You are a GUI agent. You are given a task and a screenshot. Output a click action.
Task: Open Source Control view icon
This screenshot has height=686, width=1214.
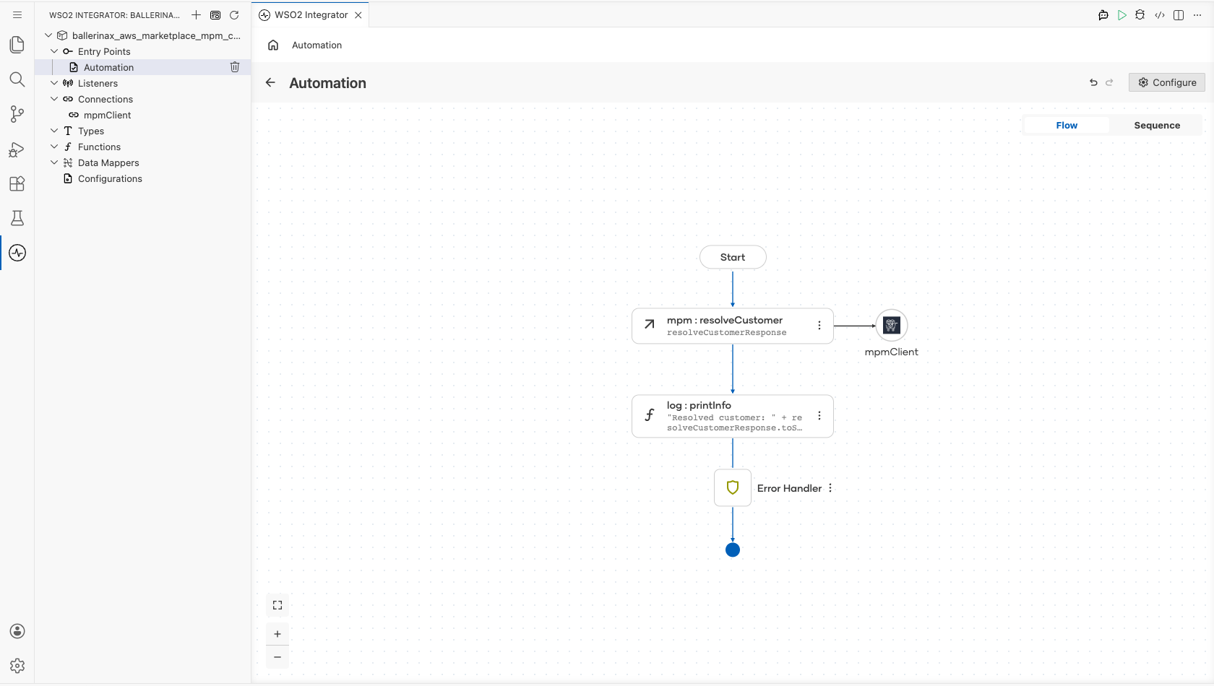[x=17, y=114]
